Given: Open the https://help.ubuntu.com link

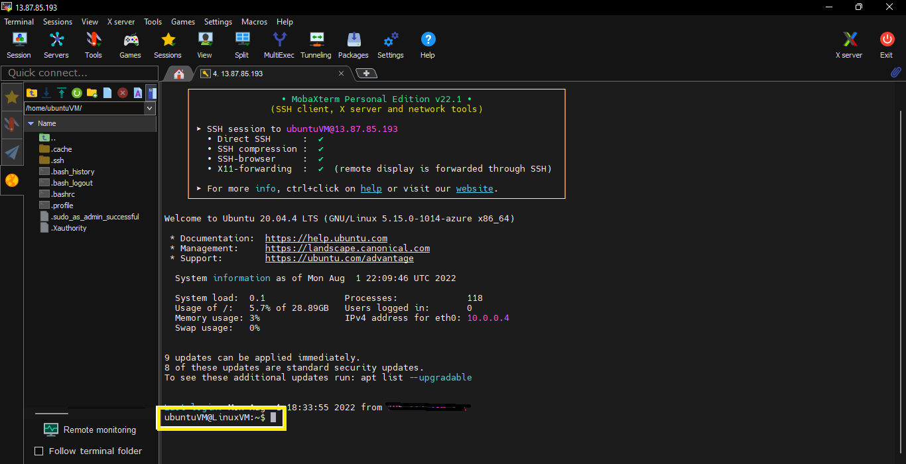Looking at the screenshot, I should pos(326,238).
